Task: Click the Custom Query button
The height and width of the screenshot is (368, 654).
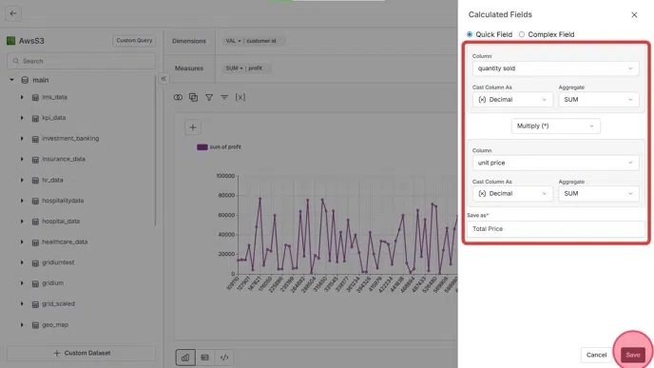Action: [134, 41]
